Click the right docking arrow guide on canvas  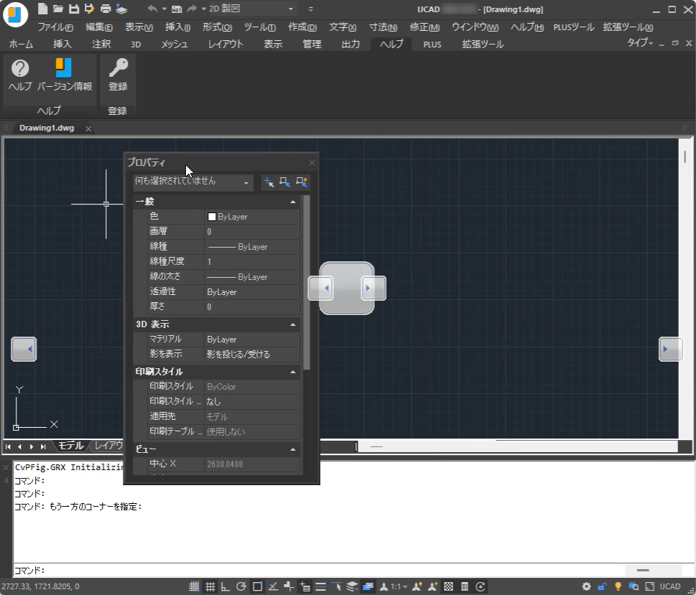pyautogui.click(x=671, y=350)
